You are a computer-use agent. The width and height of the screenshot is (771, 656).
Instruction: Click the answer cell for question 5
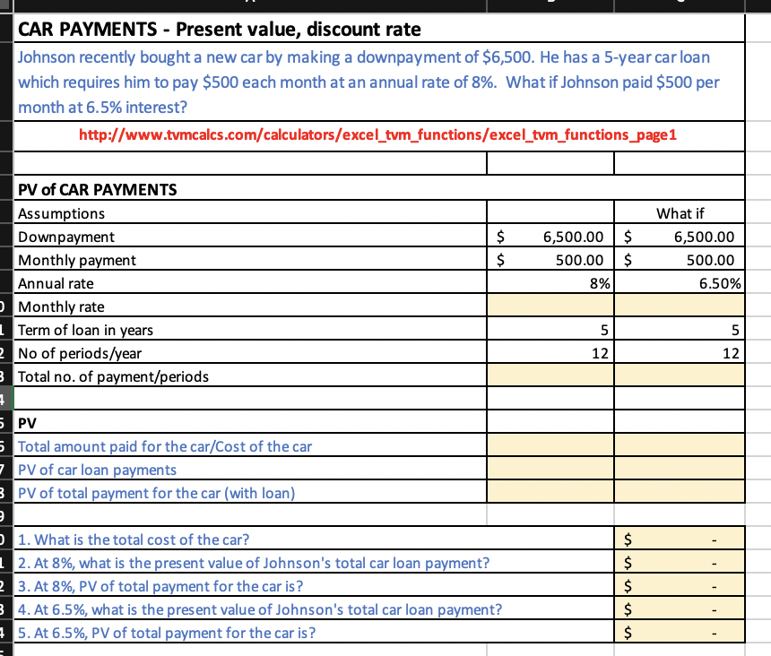pyautogui.click(x=679, y=632)
